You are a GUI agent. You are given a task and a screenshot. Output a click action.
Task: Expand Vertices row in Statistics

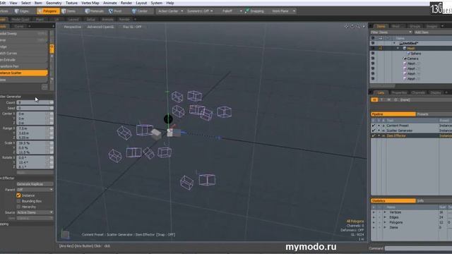385,212
